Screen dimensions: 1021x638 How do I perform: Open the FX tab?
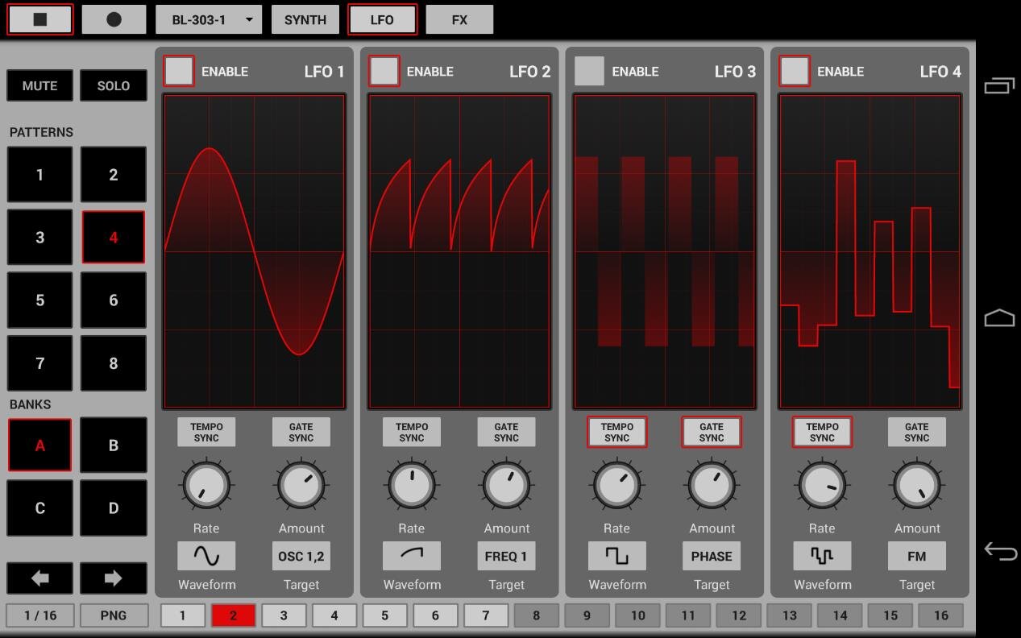[x=459, y=20]
